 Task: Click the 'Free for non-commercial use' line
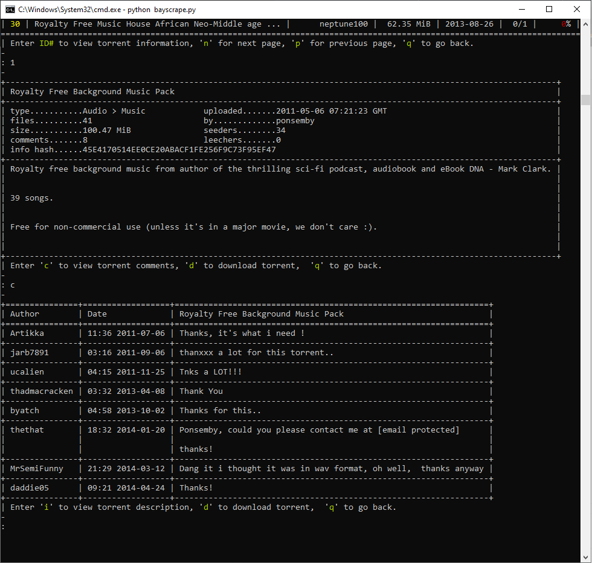tap(194, 227)
